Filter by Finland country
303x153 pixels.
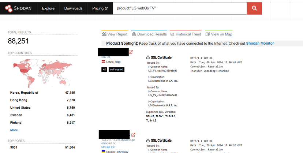tap(16, 123)
